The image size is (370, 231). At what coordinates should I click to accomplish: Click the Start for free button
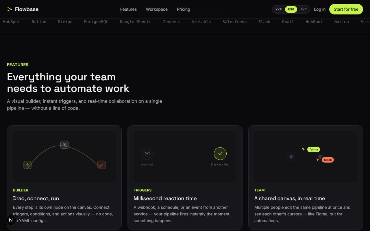click(x=346, y=9)
